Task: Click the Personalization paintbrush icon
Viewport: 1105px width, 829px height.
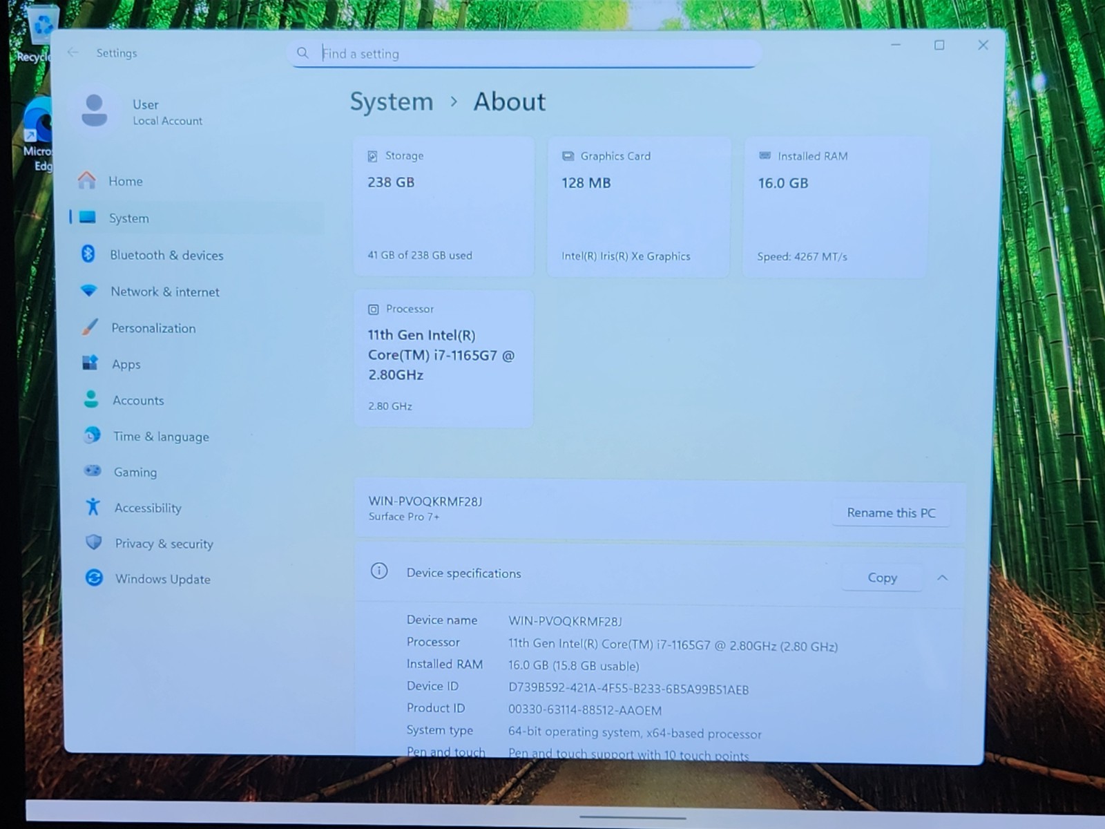Action: (90, 327)
